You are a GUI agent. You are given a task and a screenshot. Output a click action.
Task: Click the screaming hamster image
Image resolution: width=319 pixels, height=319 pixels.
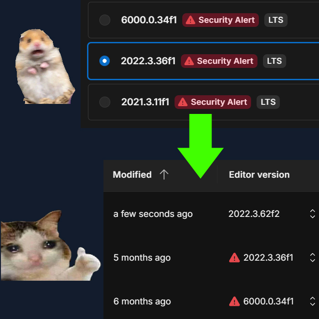point(45,67)
